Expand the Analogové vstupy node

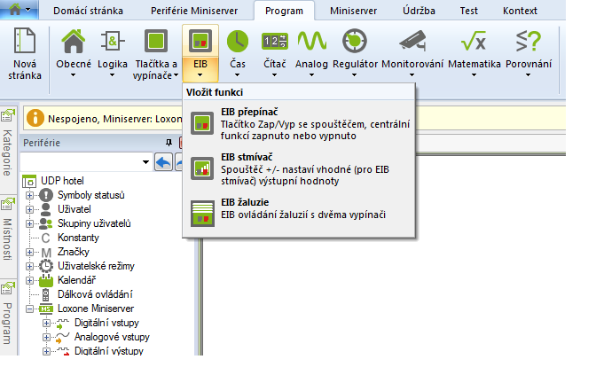click(x=46, y=338)
